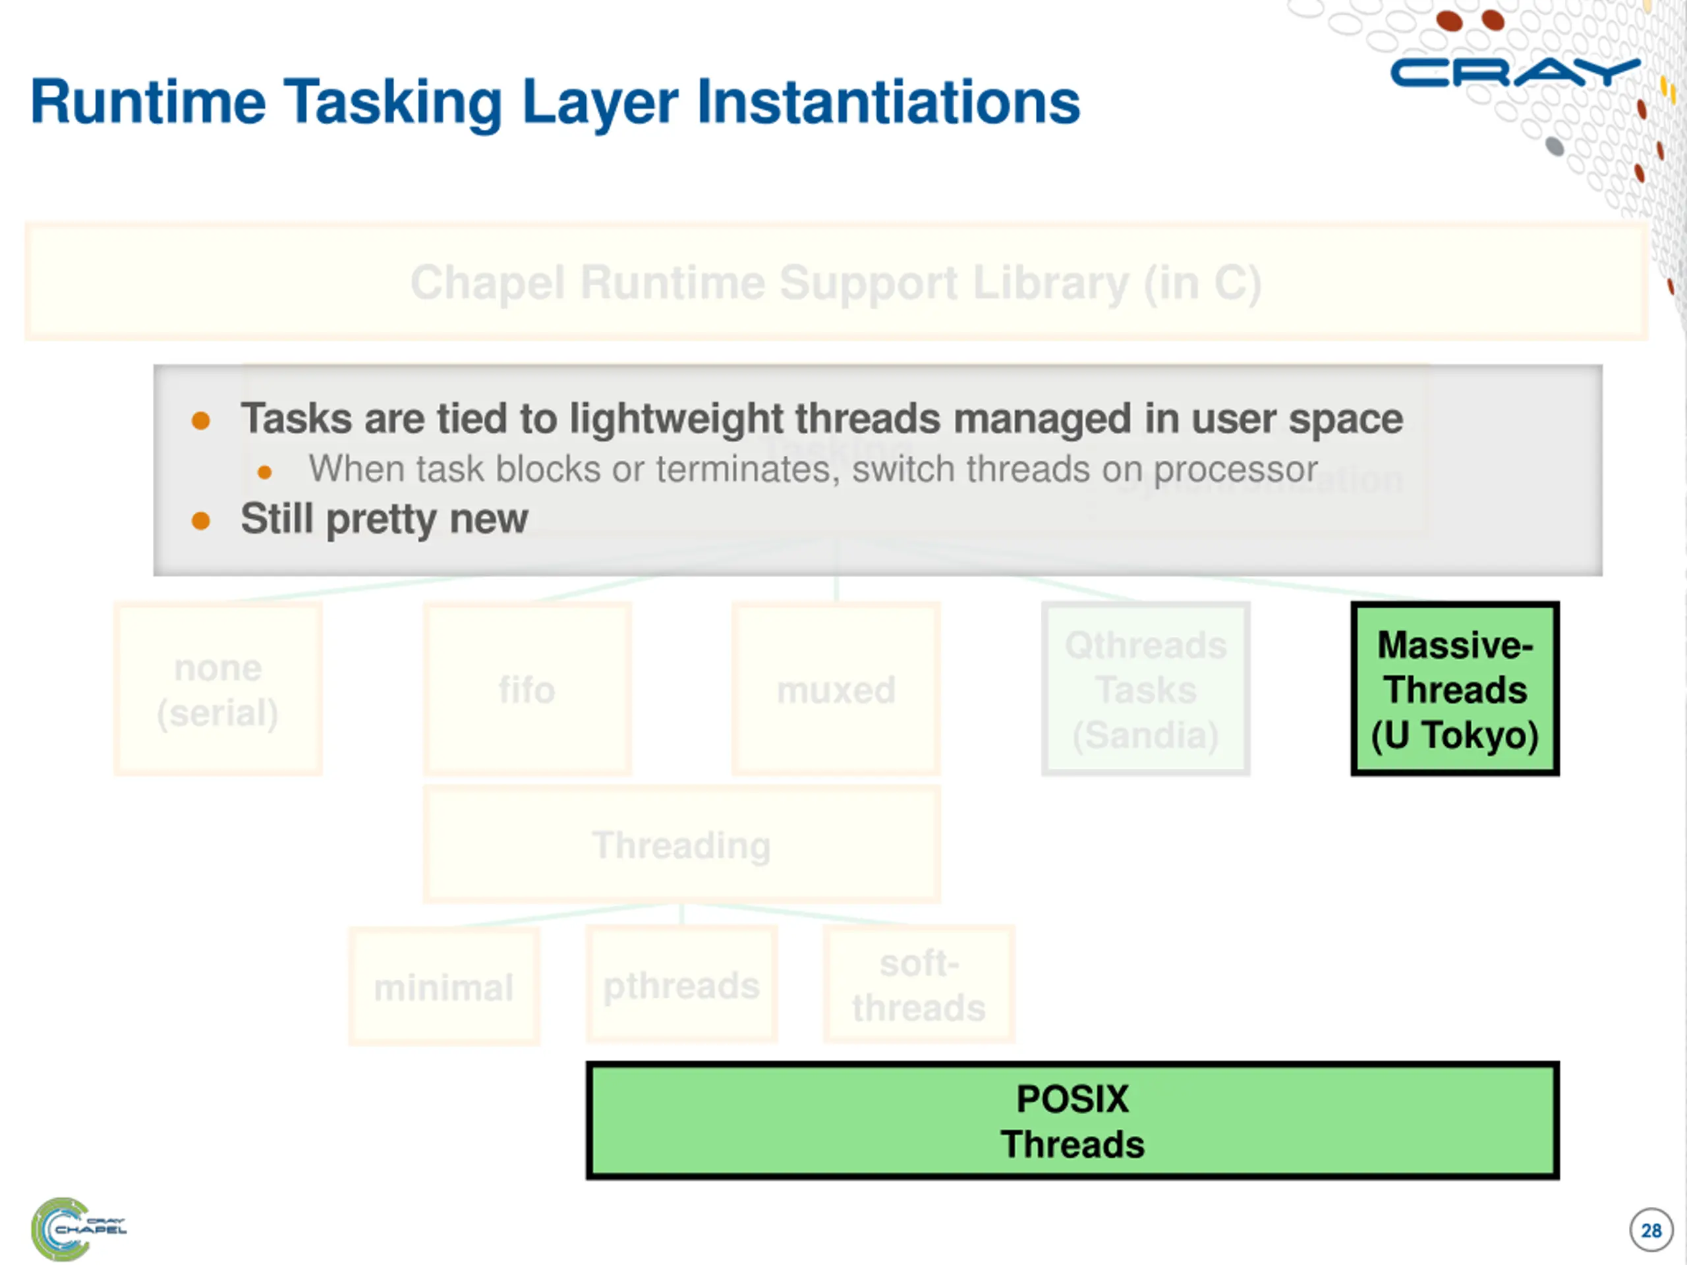This screenshot has width=1687, height=1265.
Task: Click the faded Threading box
Action: click(x=682, y=845)
